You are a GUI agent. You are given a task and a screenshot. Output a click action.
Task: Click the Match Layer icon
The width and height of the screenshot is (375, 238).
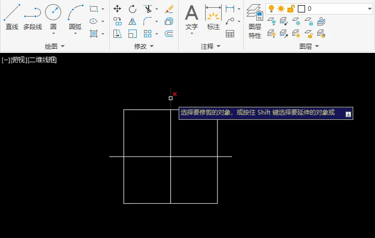tap(321, 34)
